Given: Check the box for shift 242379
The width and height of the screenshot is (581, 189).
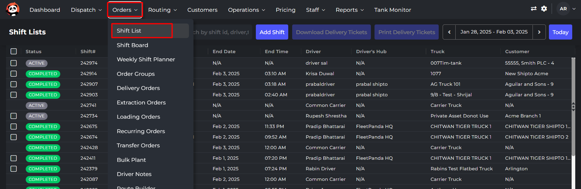Looking at the screenshot, I should click(x=14, y=169).
